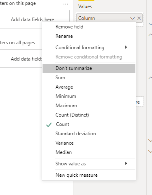Pick Count (Distinct) aggregation
152x195 pixels.
pos(89,115)
